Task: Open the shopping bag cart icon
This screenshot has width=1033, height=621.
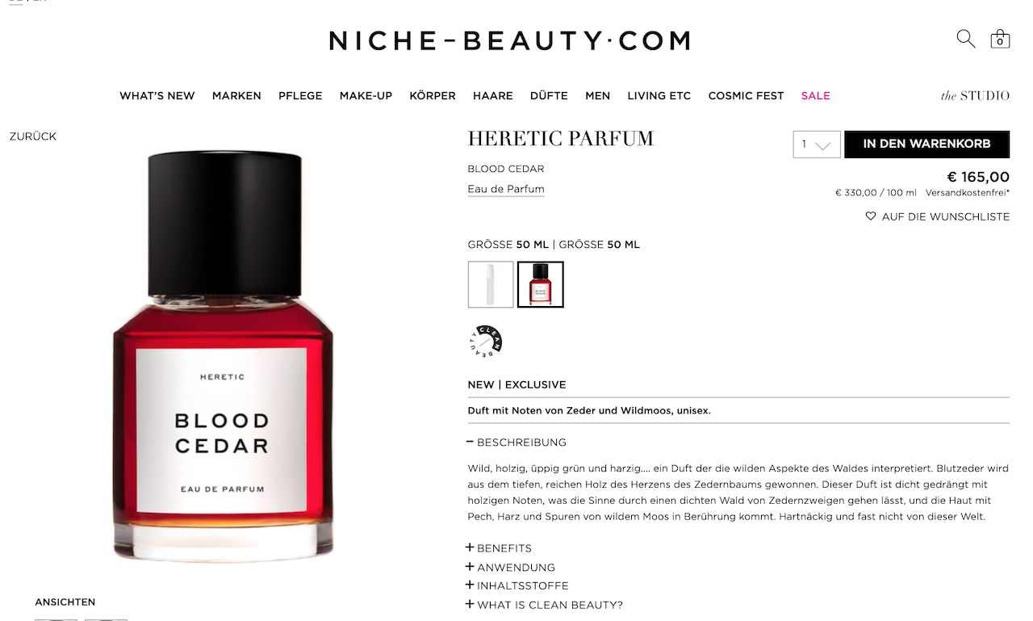Action: click(1000, 39)
